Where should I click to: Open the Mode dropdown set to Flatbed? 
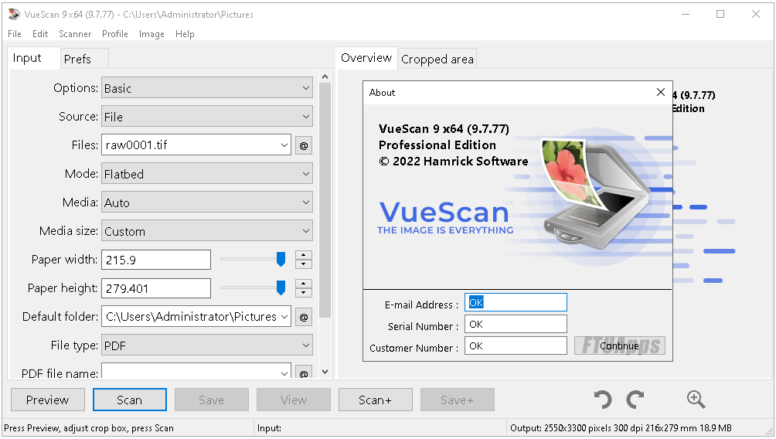[207, 174]
